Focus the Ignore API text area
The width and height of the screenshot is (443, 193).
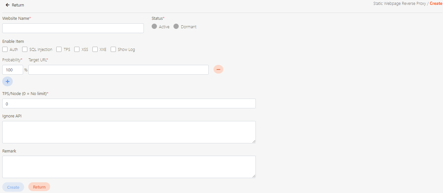click(x=129, y=132)
